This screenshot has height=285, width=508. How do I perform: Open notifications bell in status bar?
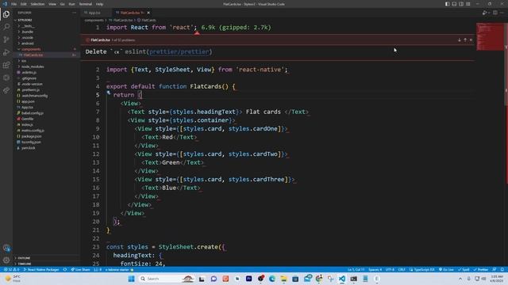(502, 269)
